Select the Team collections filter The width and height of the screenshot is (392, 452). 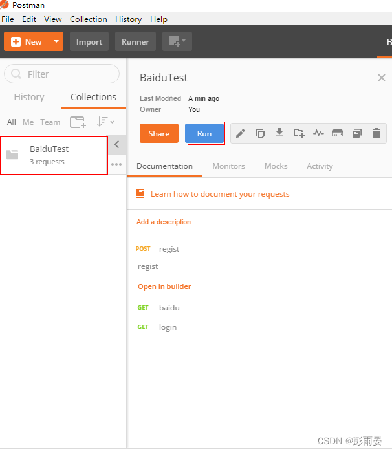pyautogui.click(x=50, y=122)
